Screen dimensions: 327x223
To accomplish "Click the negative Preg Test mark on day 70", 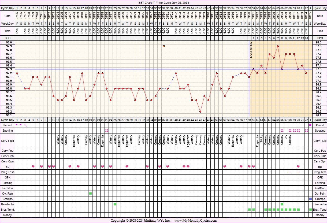I will coord(298,172).
